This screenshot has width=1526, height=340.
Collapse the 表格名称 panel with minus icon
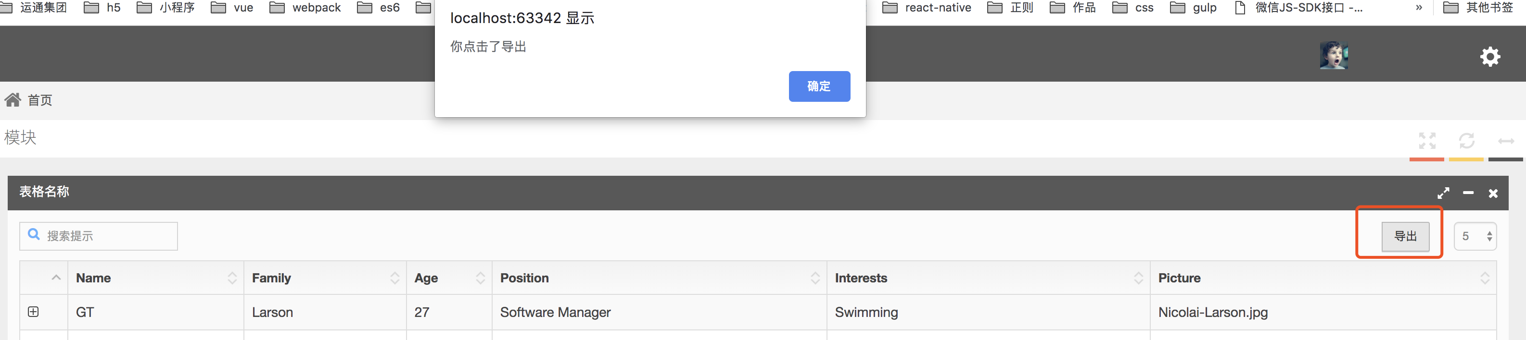click(1468, 193)
